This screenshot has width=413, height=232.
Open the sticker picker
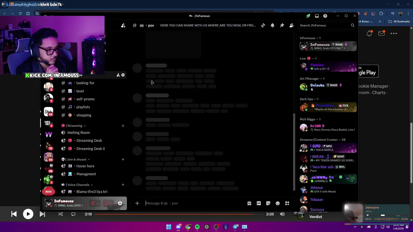[x=268, y=203]
